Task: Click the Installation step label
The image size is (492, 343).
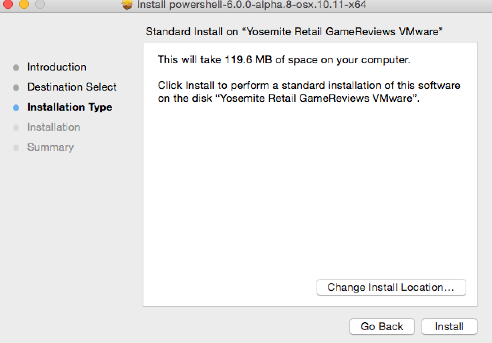Action: pyautogui.click(x=54, y=127)
